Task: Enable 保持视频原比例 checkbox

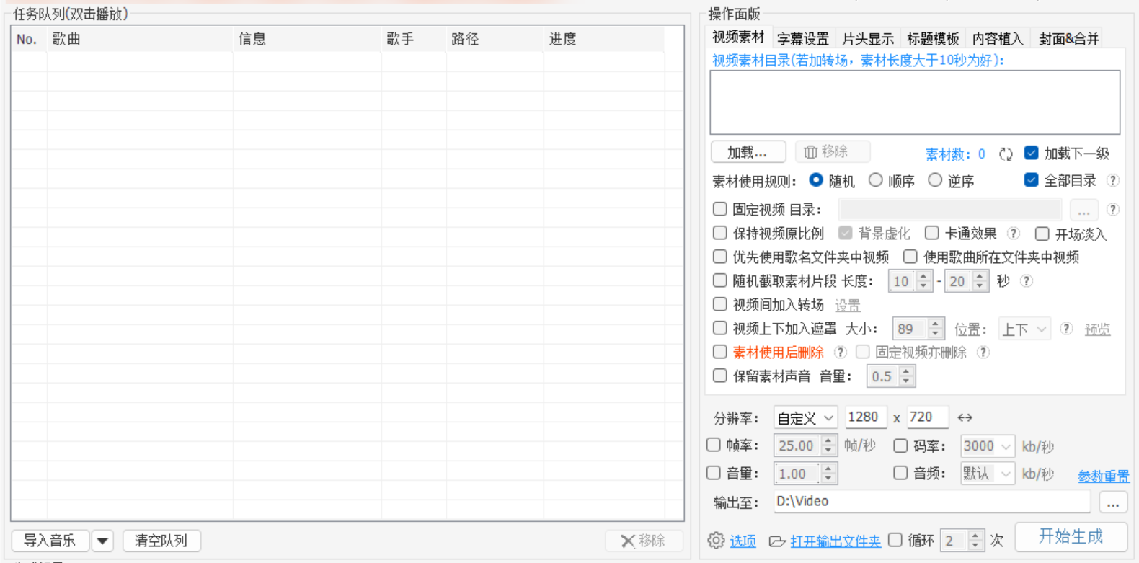Action: tap(719, 233)
